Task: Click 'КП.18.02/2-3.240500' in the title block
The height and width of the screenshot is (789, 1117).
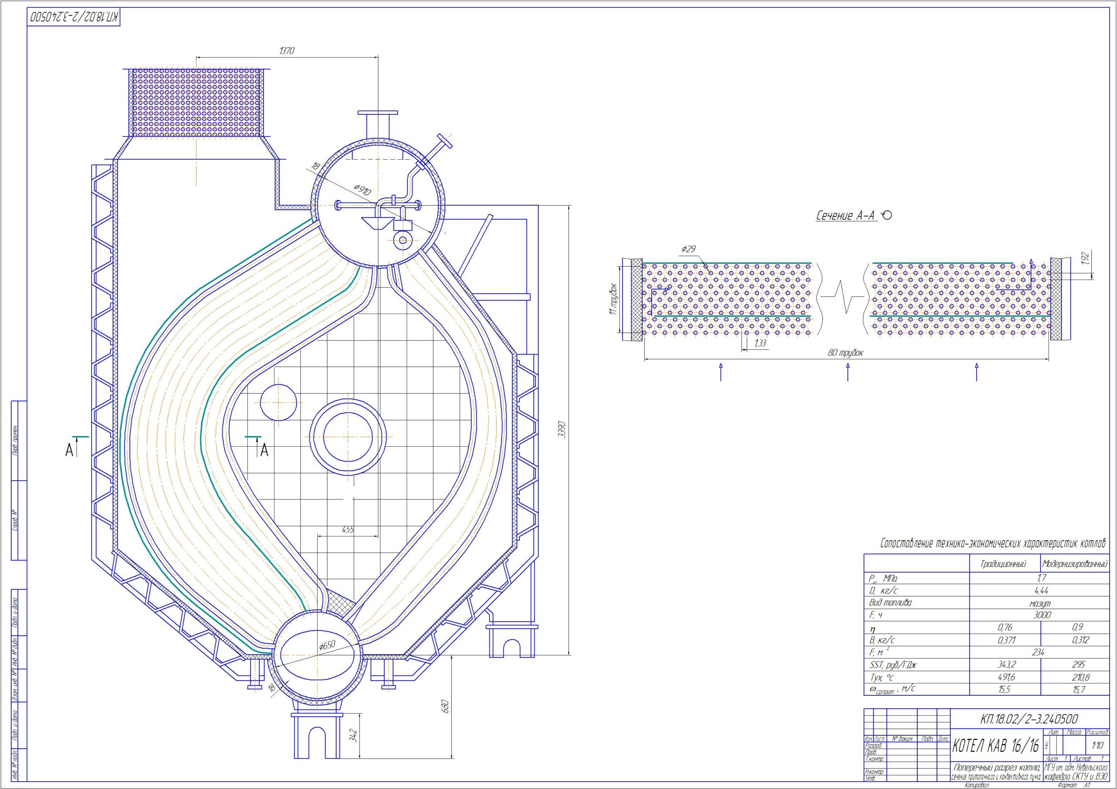Action: [x=1029, y=719]
